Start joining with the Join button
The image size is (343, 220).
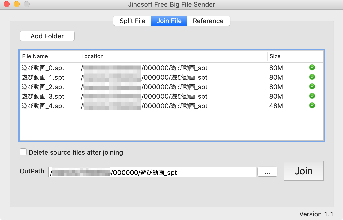tap(304, 171)
